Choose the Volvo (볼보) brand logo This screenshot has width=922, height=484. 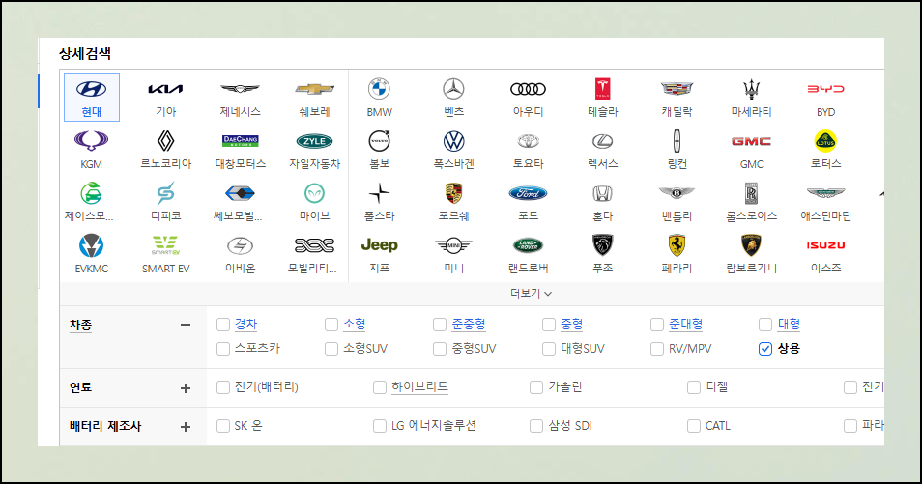[379, 141]
